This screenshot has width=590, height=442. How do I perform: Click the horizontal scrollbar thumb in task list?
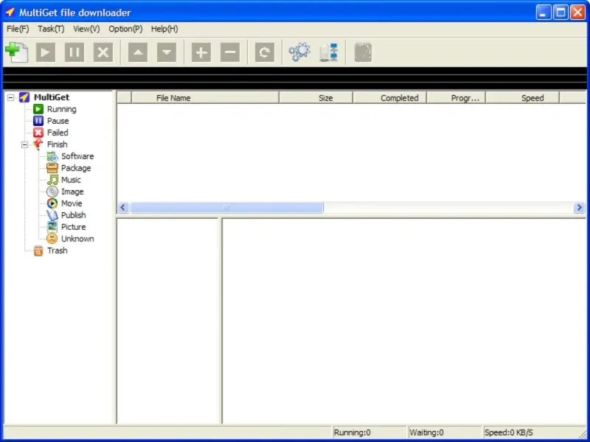point(226,208)
